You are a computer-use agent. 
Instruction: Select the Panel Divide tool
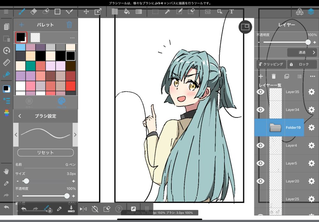(208, 11)
